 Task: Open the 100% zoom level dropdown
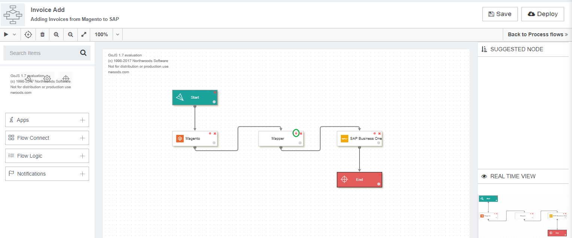click(117, 34)
